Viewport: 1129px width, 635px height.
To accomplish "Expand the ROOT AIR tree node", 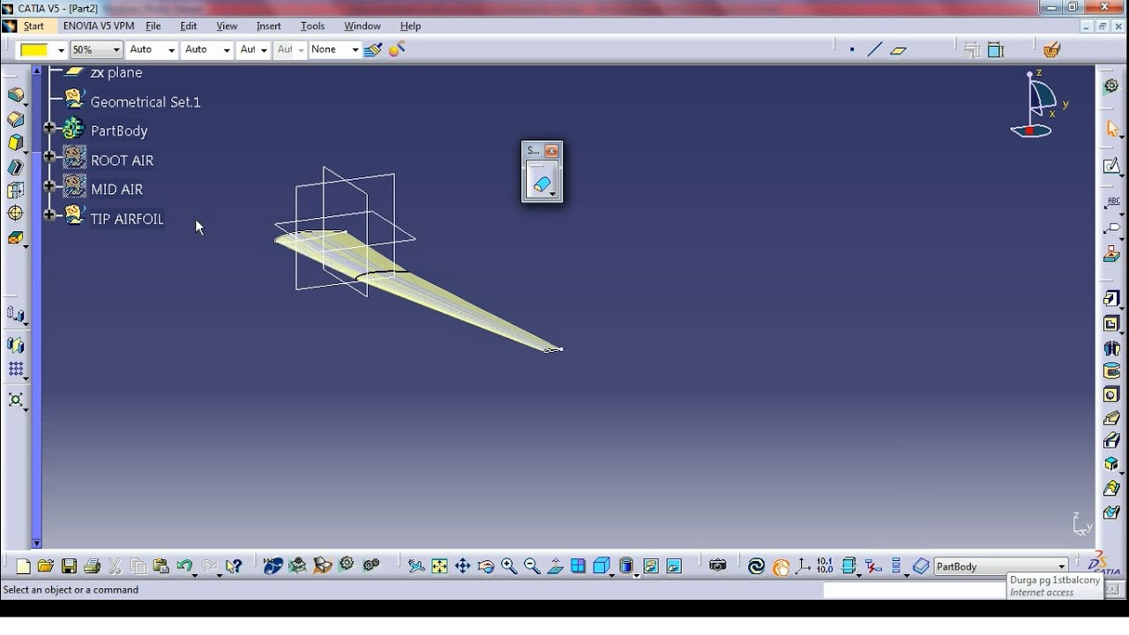I will click(x=49, y=158).
